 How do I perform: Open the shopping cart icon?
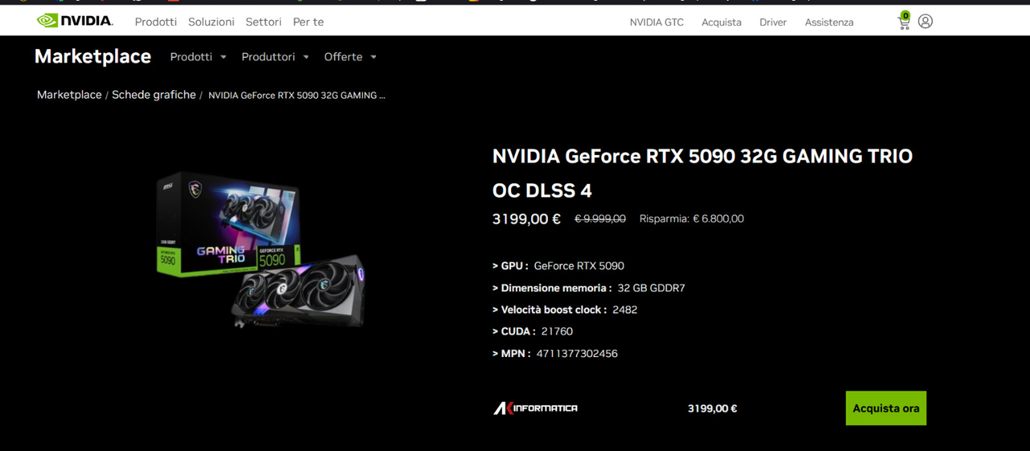[904, 21]
